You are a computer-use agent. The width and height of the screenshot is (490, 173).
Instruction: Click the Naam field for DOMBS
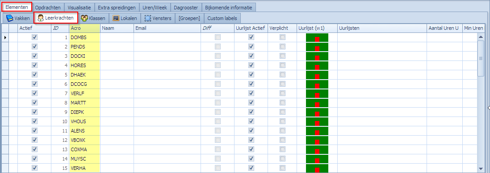coord(117,37)
